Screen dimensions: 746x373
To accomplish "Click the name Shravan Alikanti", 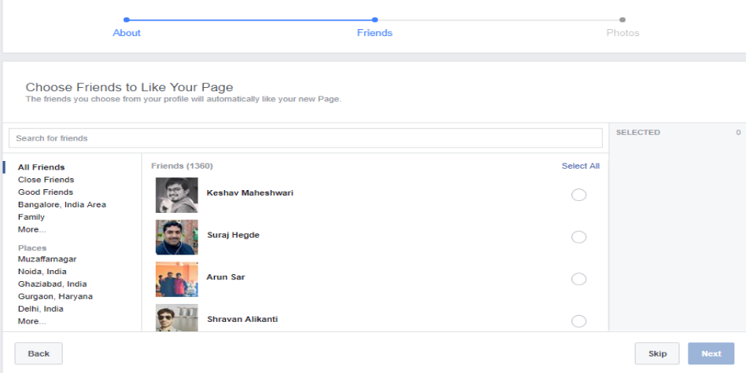I will [x=242, y=319].
